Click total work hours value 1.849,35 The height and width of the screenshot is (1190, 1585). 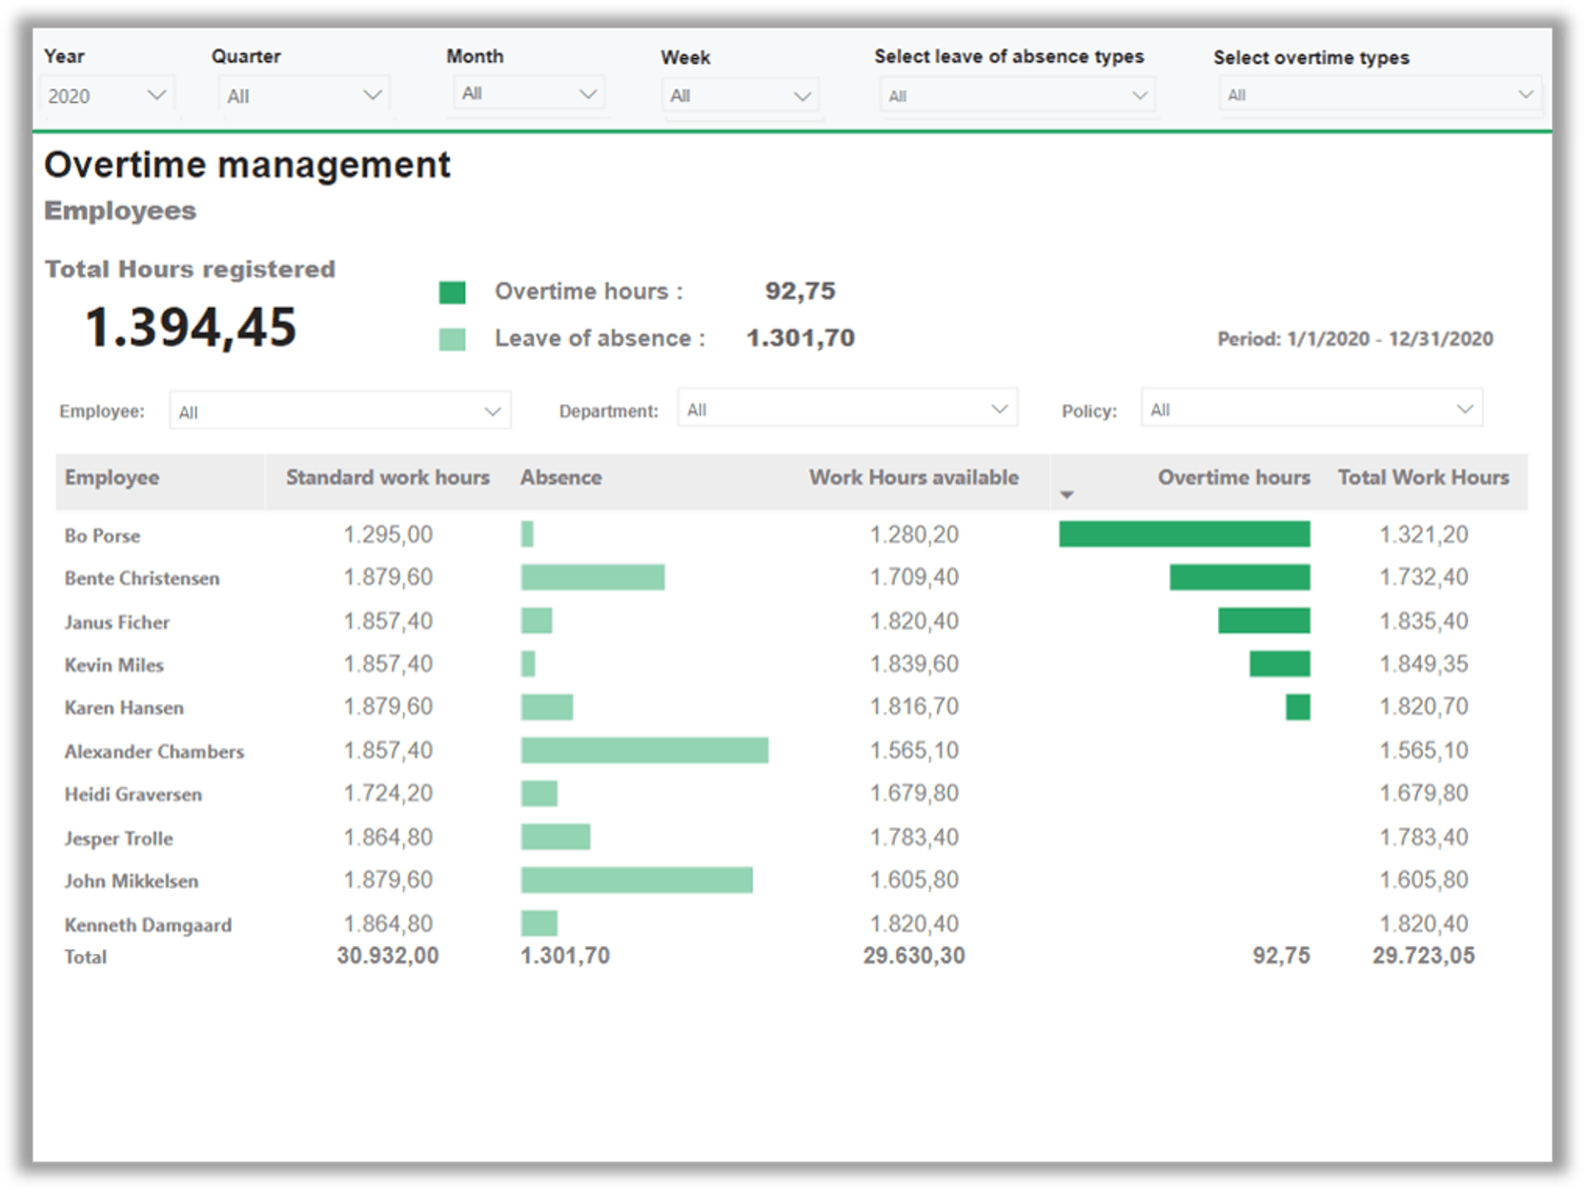(1423, 664)
